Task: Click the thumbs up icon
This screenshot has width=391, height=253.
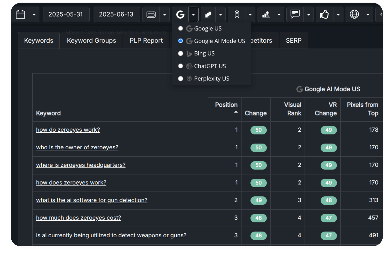Action: coord(325,14)
